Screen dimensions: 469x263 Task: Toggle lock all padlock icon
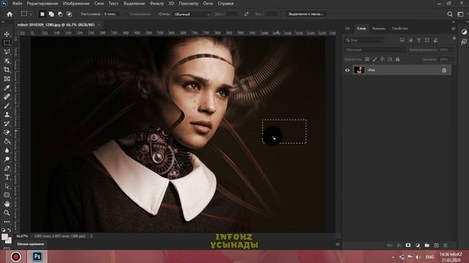397,59
